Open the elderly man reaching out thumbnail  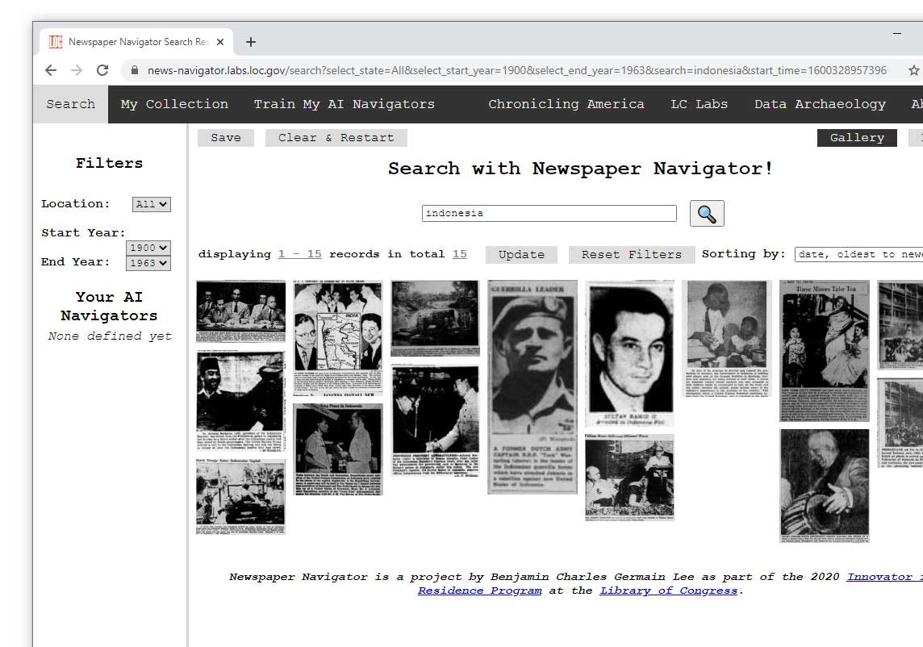pos(825,486)
